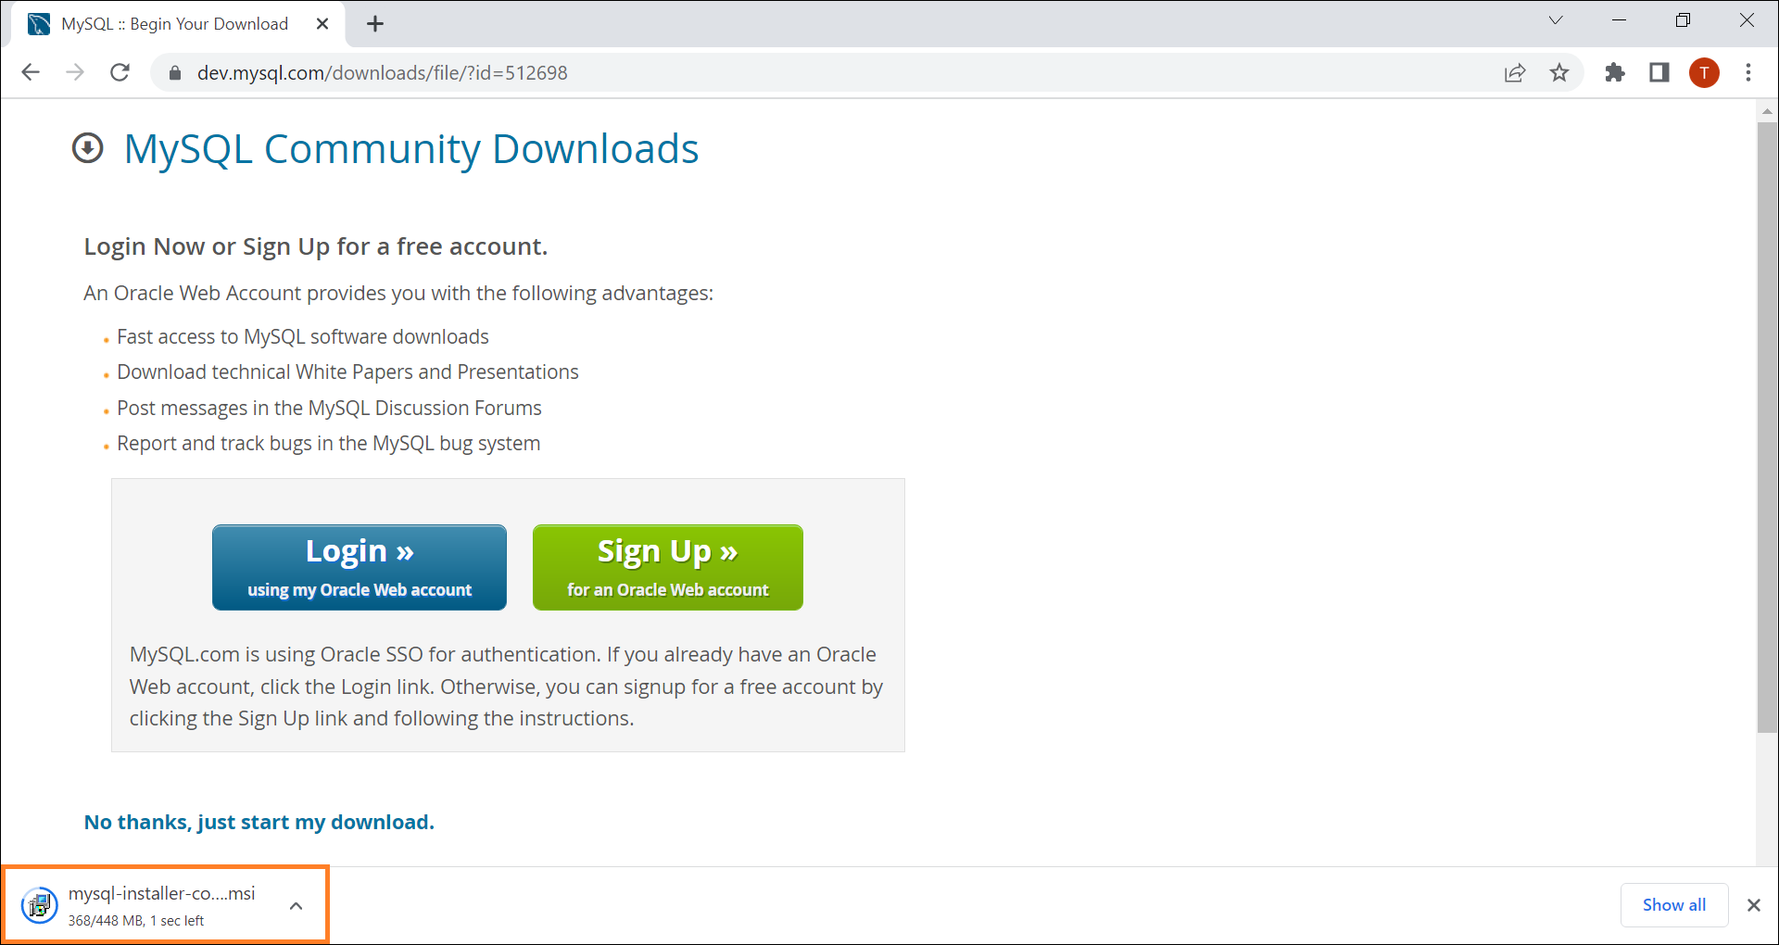Viewport: 1779px width, 945px height.
Task: Go back to the previous page
Action: pos(31,72)
